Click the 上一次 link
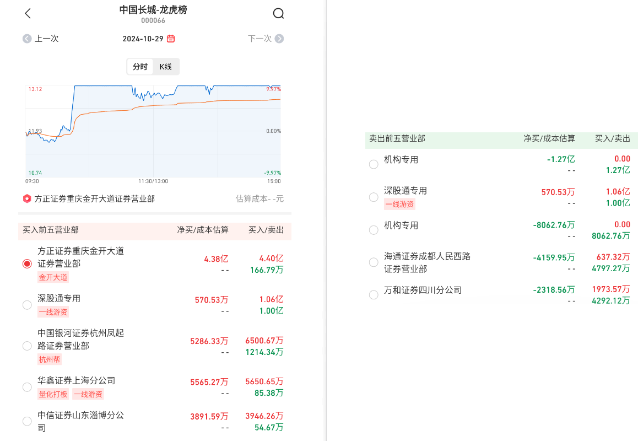Viewport: 638px width, 441px height. 46,39
